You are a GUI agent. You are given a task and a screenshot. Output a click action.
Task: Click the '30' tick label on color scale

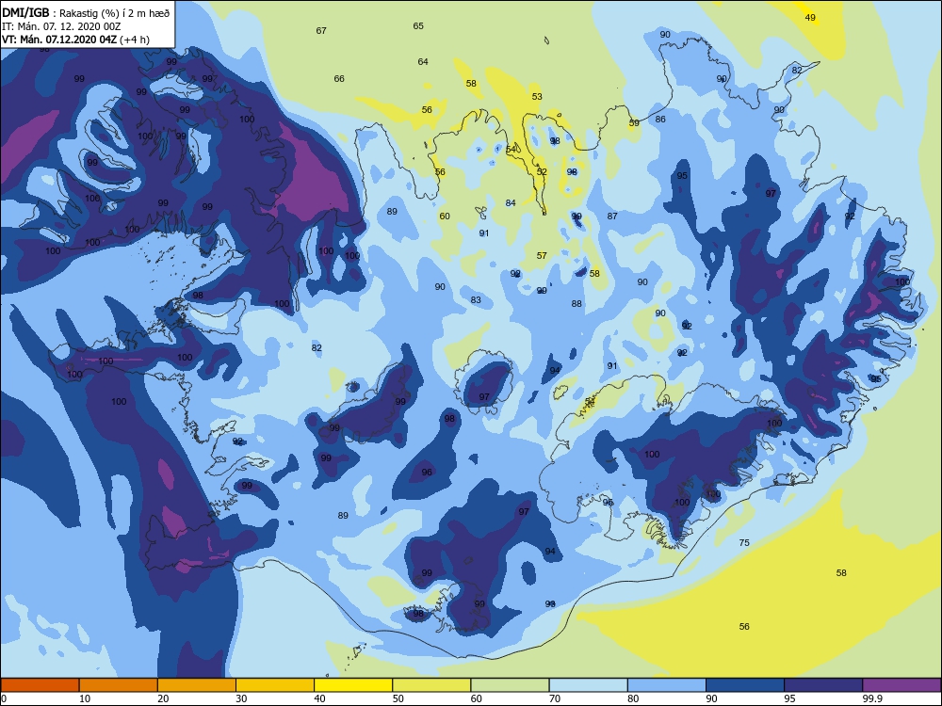241,698
